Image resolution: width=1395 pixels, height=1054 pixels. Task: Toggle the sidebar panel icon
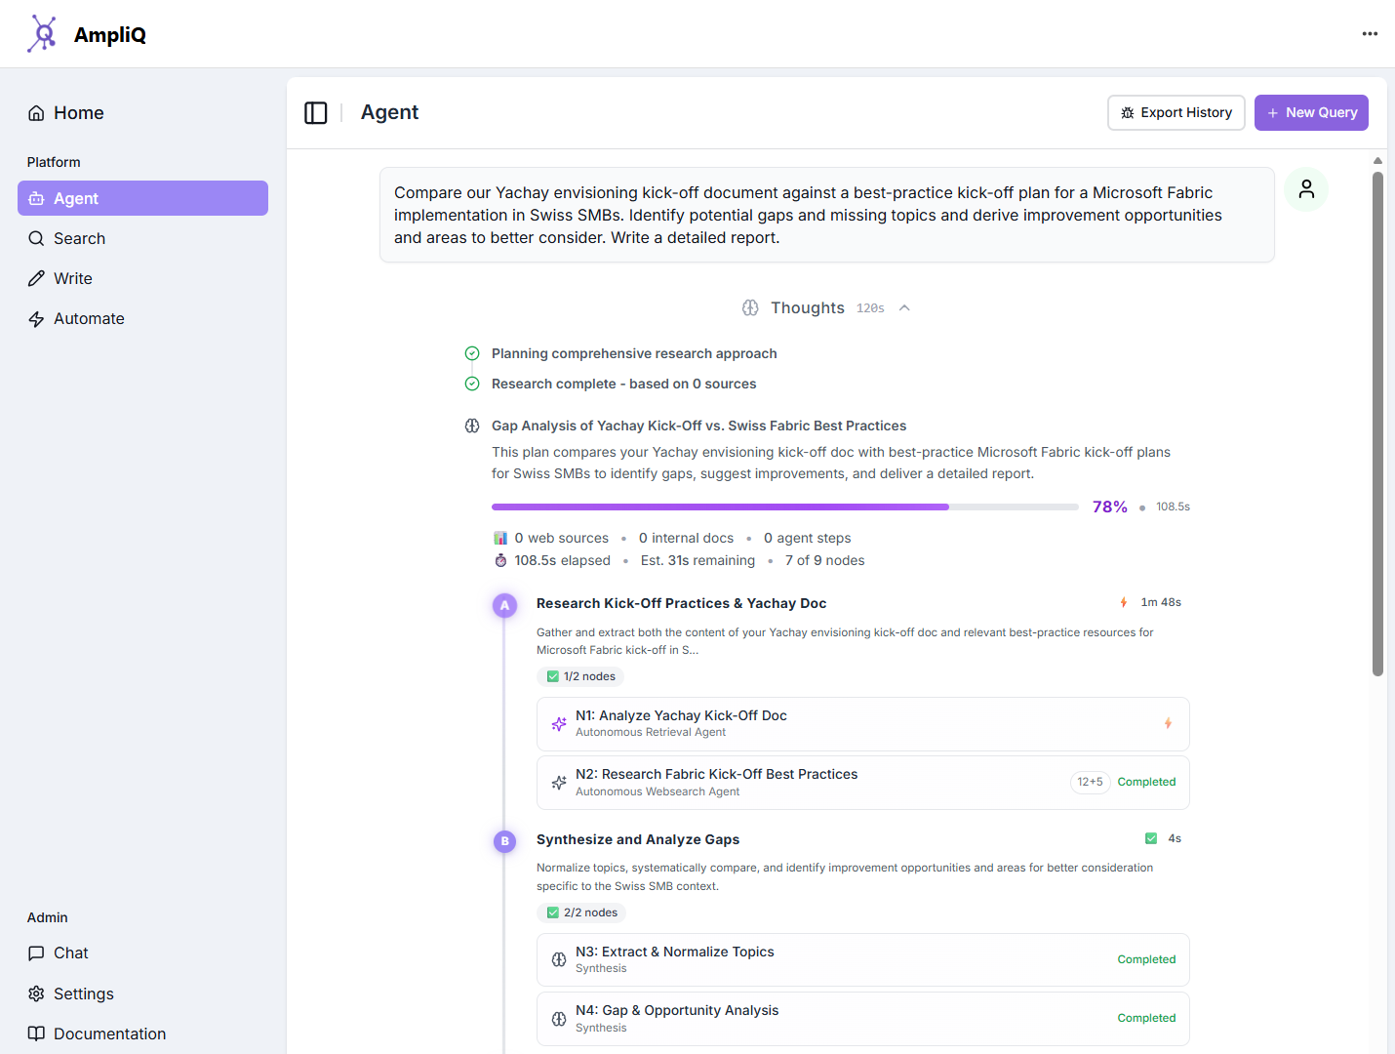pyautogui.click(x=316, y=113)
